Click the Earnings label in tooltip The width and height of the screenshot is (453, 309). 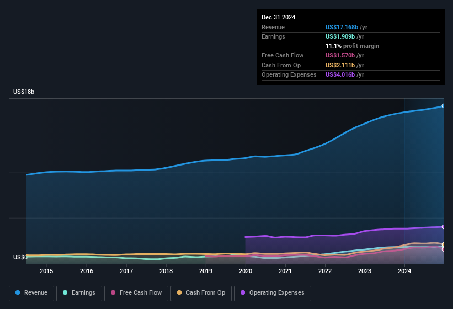273,36
